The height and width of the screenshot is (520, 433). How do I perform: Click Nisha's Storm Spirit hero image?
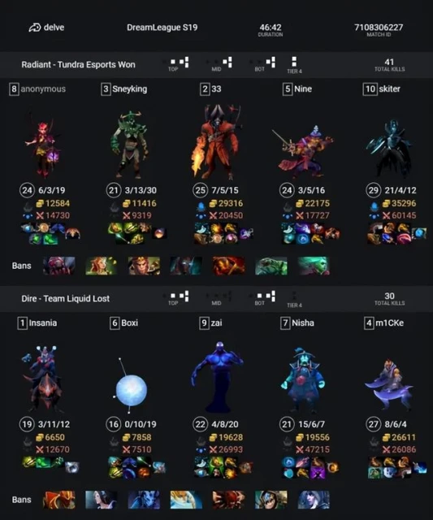(303, 379)
